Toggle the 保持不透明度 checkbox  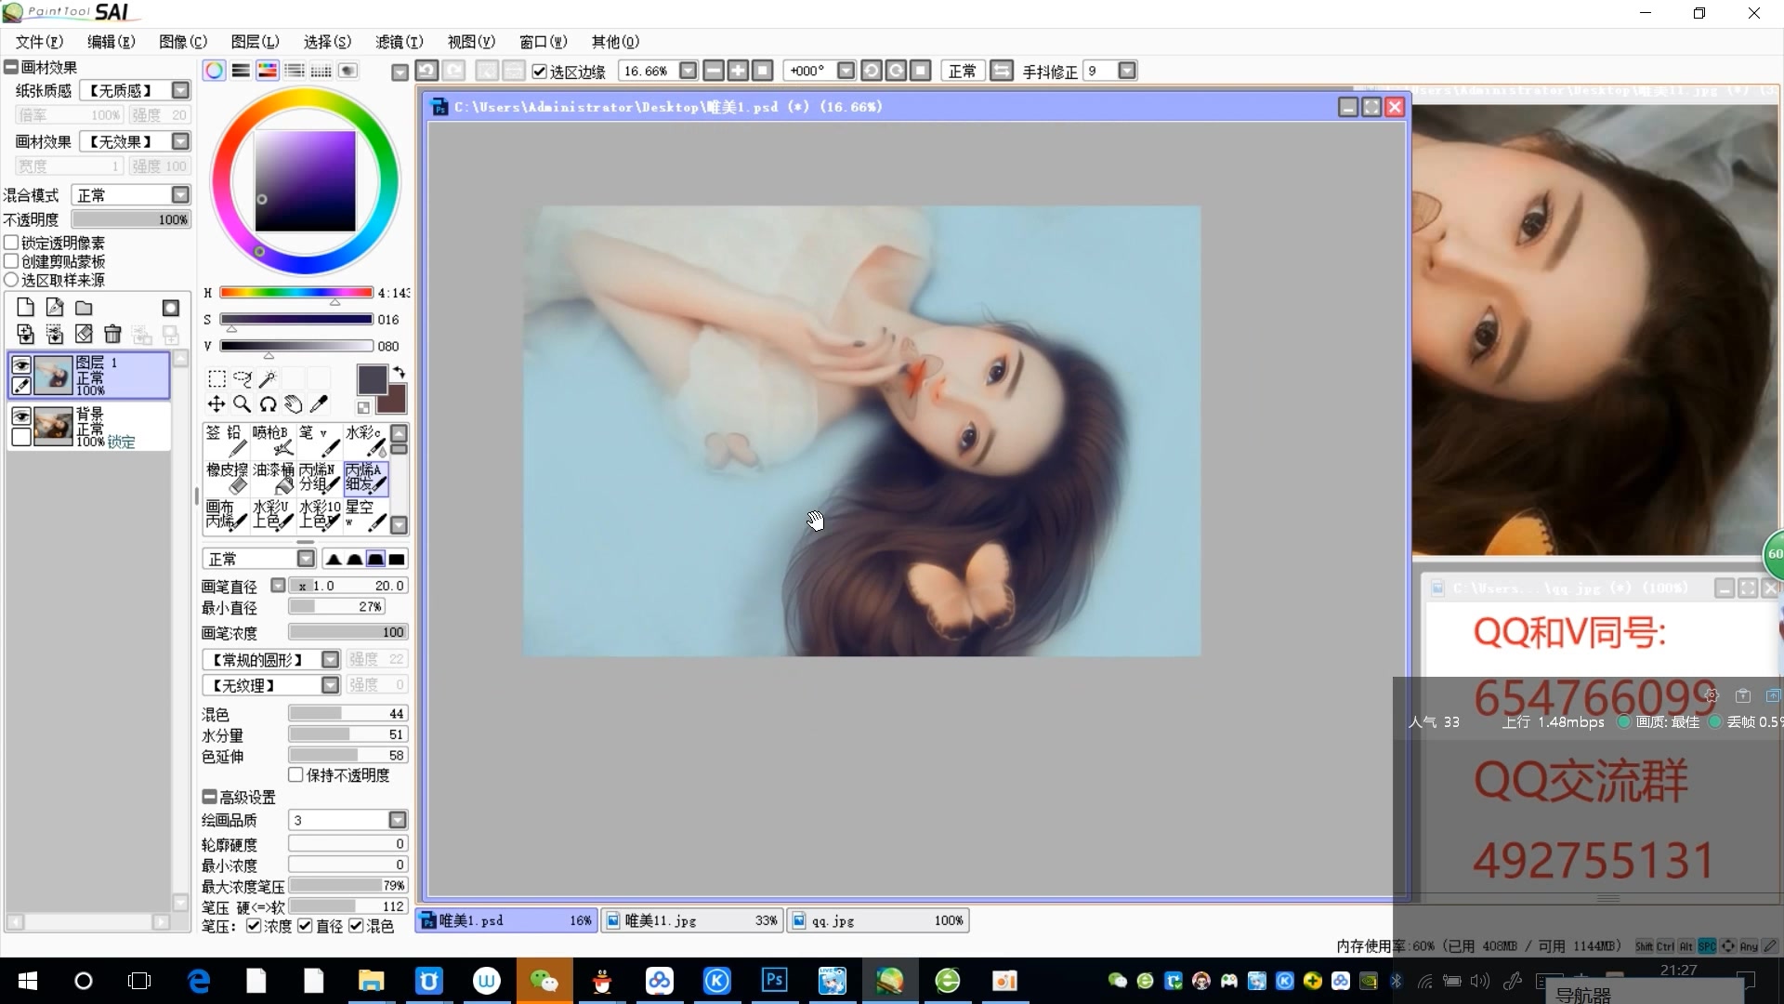(x=296, y=774)
